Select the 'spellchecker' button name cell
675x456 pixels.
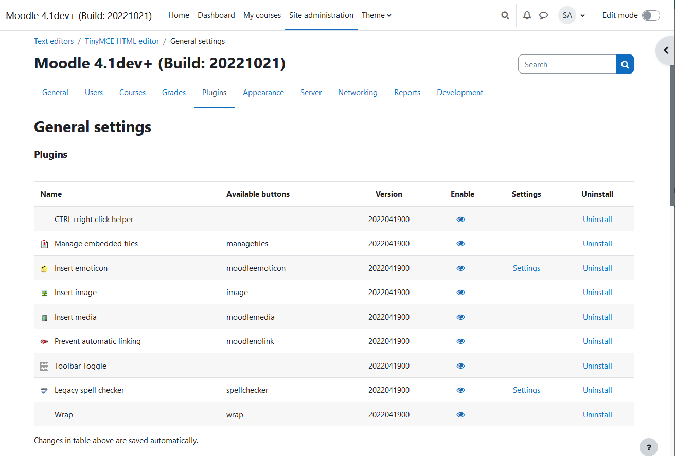pos(247,390)
